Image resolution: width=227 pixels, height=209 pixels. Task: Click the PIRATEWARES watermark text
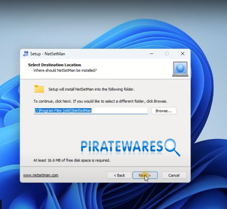click(x=122, y=146)
